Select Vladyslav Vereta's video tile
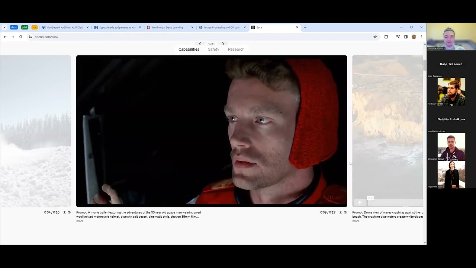 [x=451, y=92]
